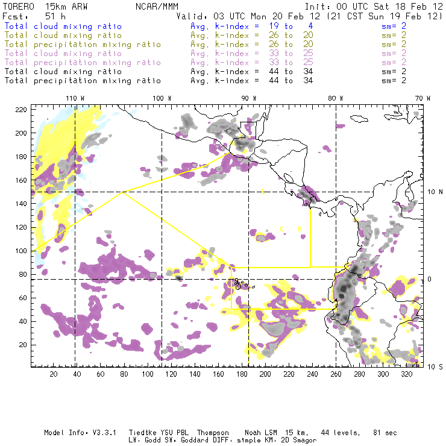
Task: Select the '90 W' longitude label
Action: [x=249, y=98]
